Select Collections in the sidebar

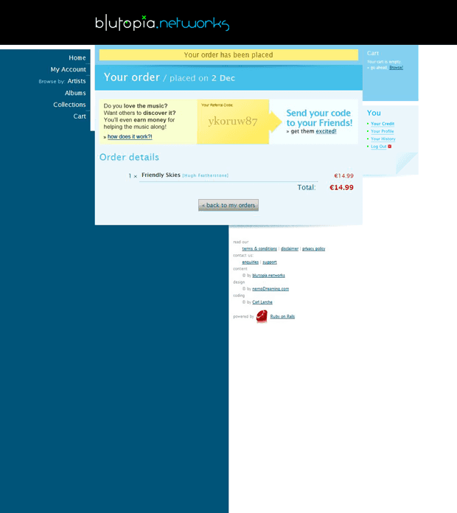click(69, 105)
